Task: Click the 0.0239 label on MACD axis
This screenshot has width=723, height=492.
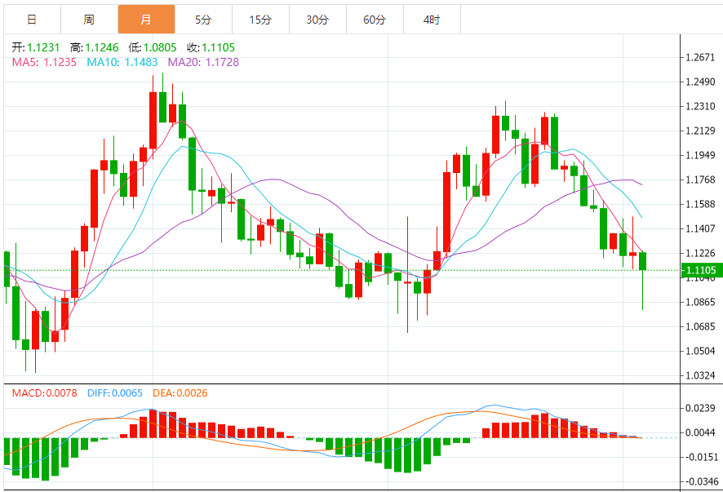Action: click(x=701, y=408)
